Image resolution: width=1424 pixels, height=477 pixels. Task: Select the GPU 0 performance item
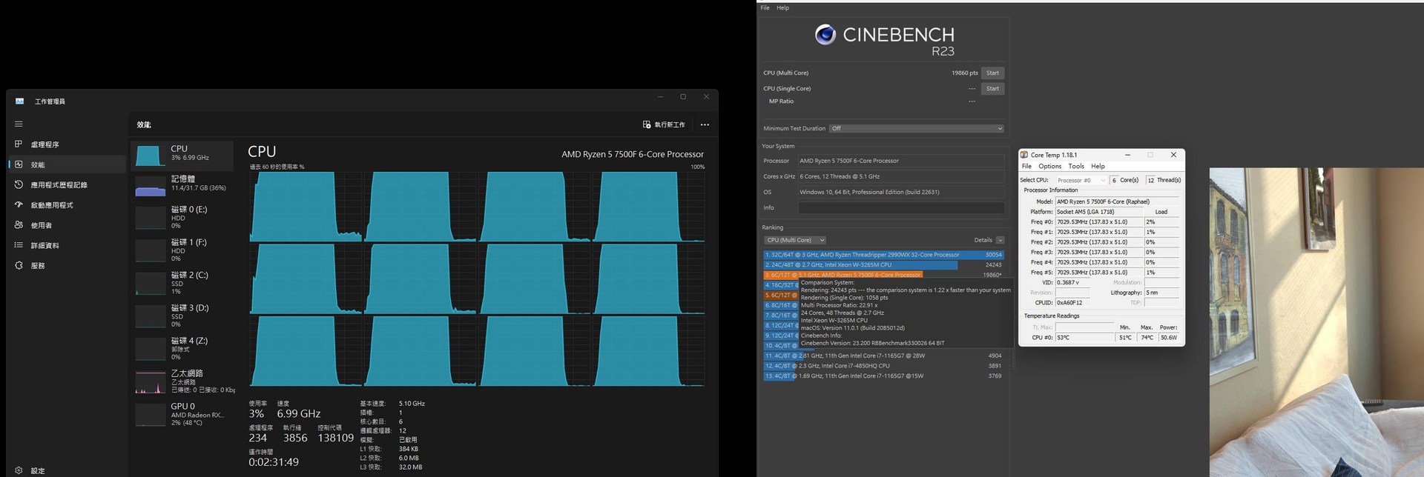182,413
